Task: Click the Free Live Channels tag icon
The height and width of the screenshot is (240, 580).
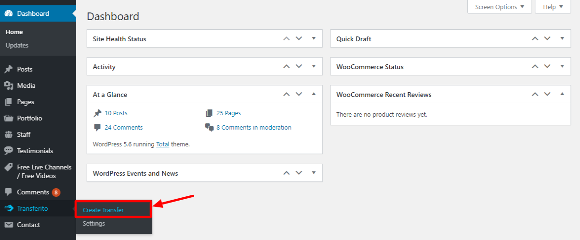Action: pyautogui.click(x=9, y=167)
